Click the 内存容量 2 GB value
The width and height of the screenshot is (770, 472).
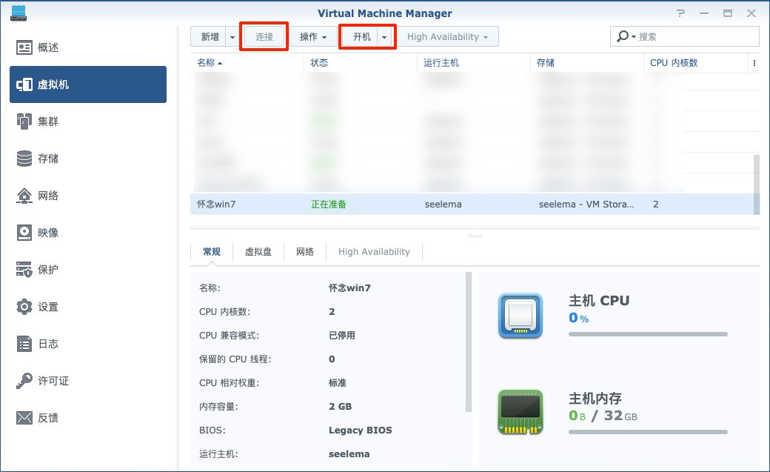coord(341,407)
